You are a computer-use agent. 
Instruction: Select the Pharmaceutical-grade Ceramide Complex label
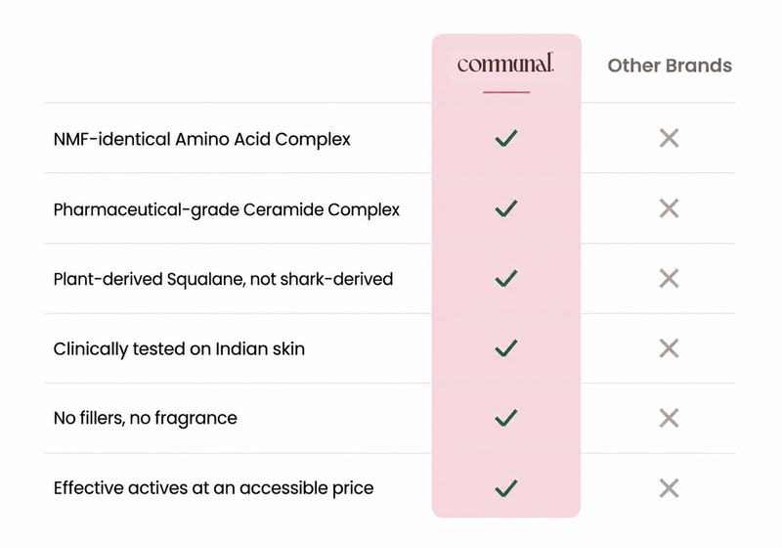point(227,209)
